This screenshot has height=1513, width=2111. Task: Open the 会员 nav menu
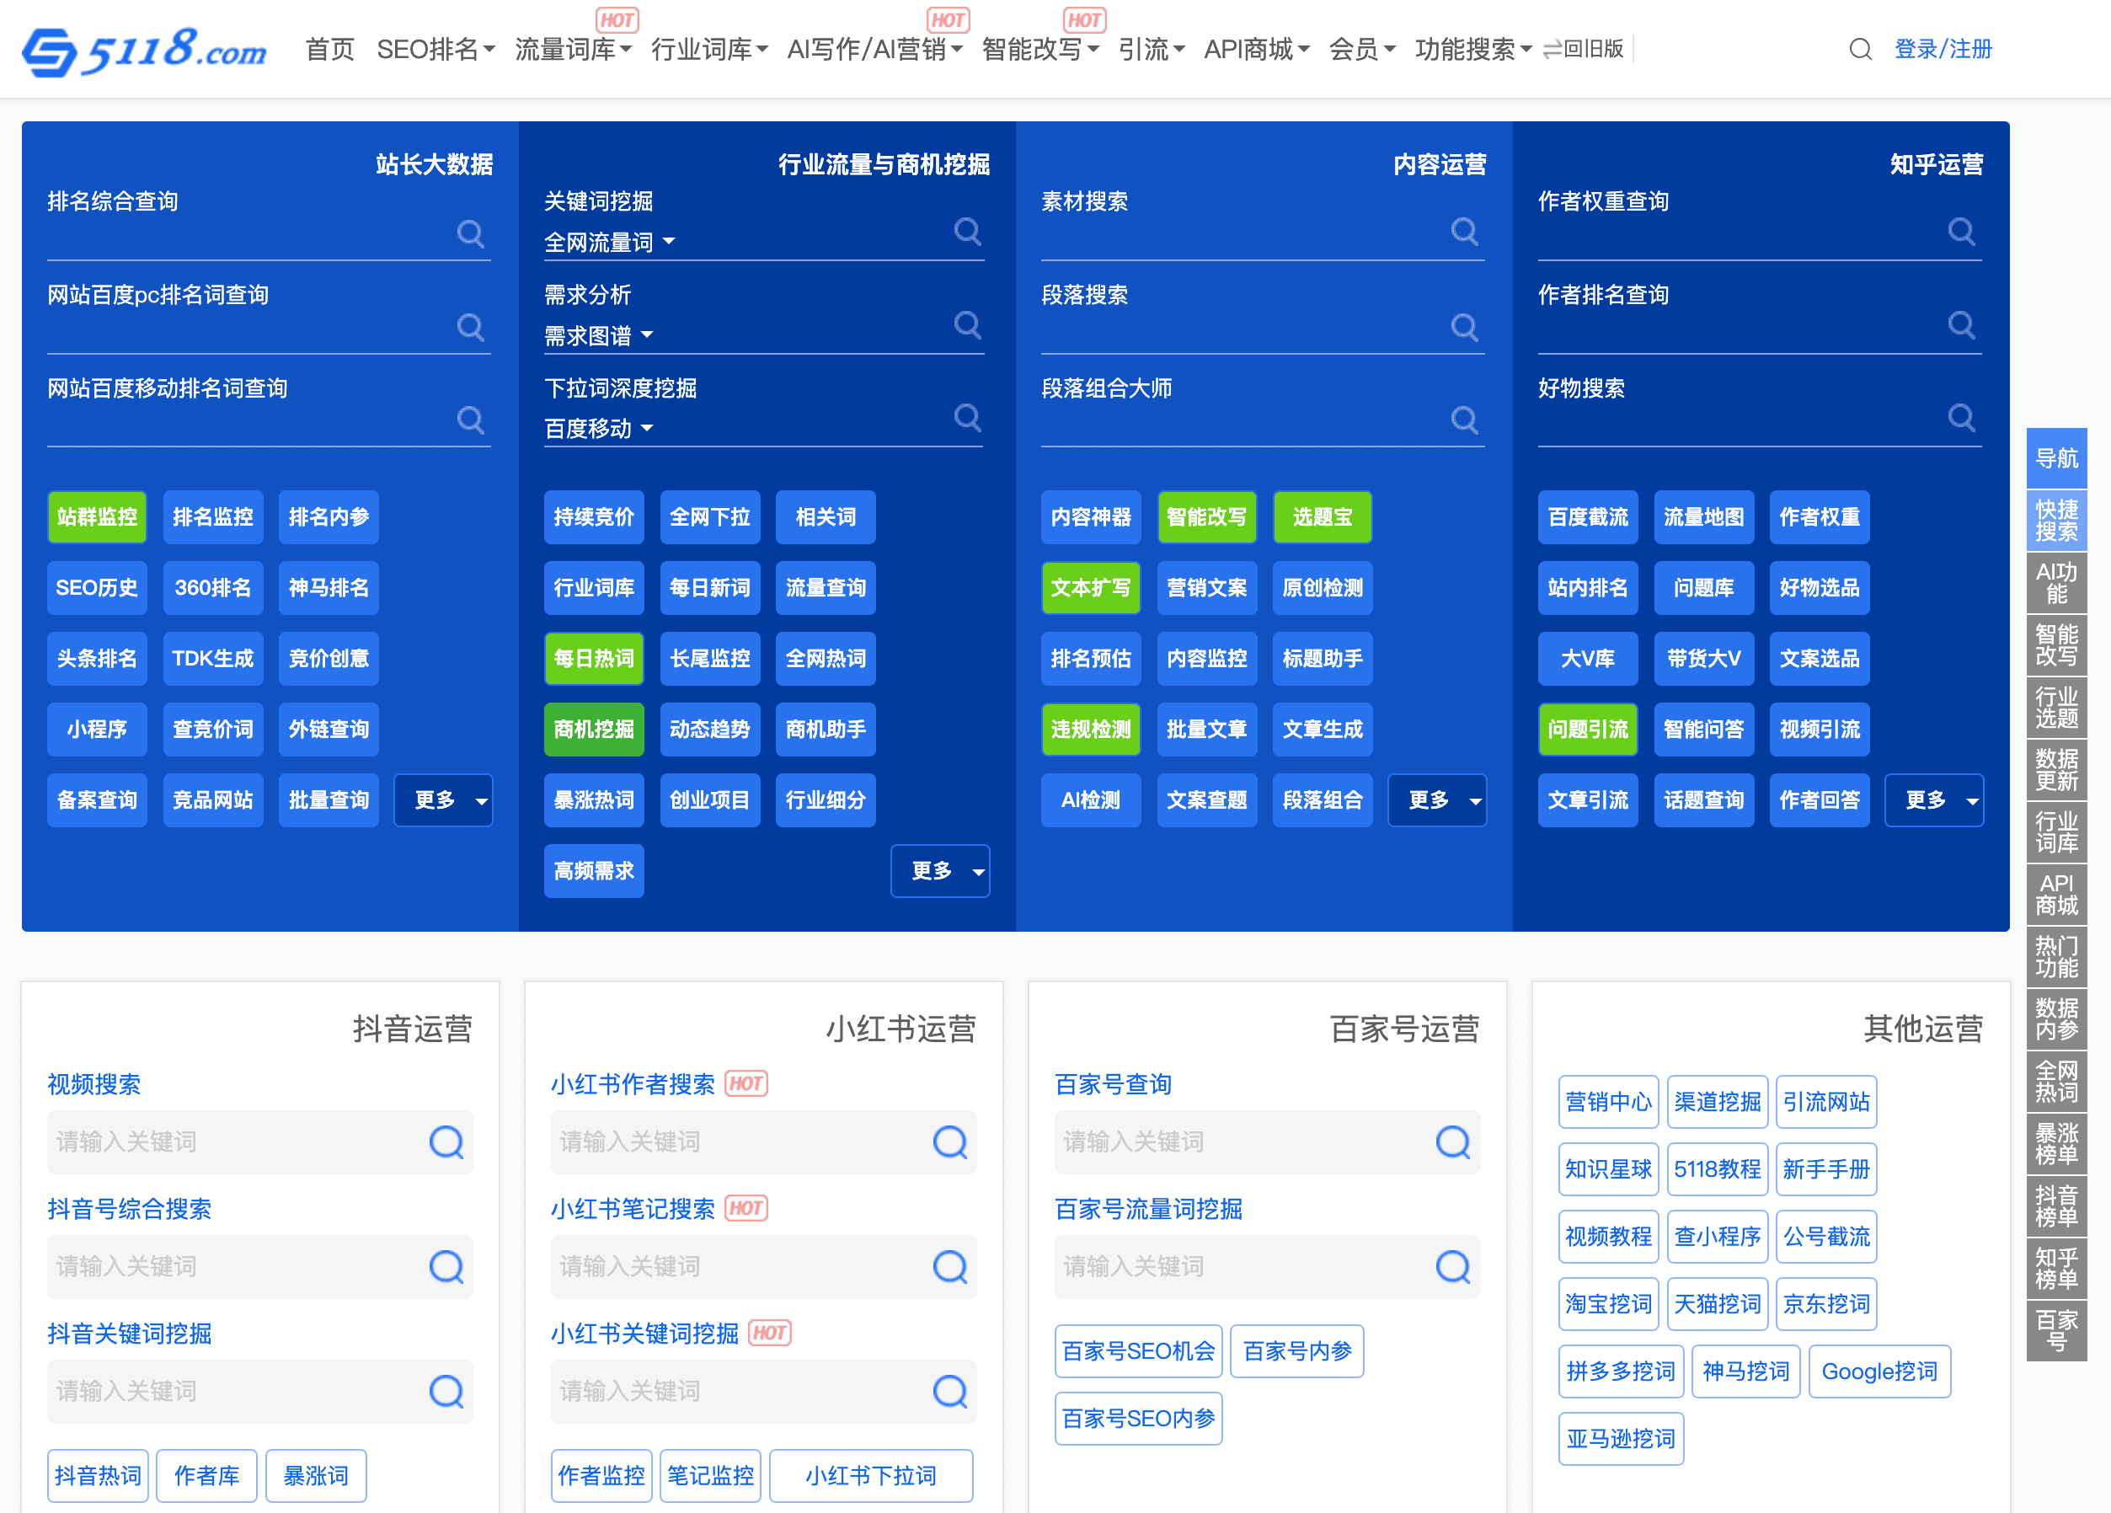point(1363,50)
